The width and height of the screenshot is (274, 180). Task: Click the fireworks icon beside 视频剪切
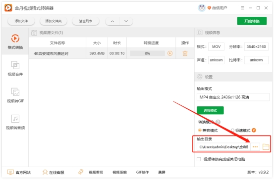pyautogui.click(x=81, y=172)
